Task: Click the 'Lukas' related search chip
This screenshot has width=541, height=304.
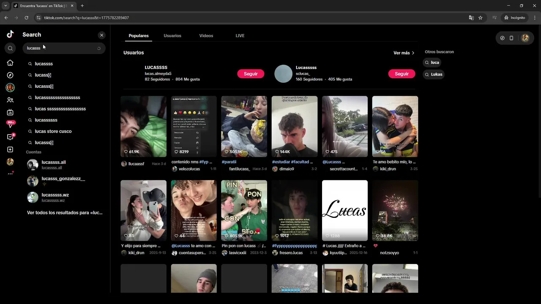Action: tap(434, 74)
